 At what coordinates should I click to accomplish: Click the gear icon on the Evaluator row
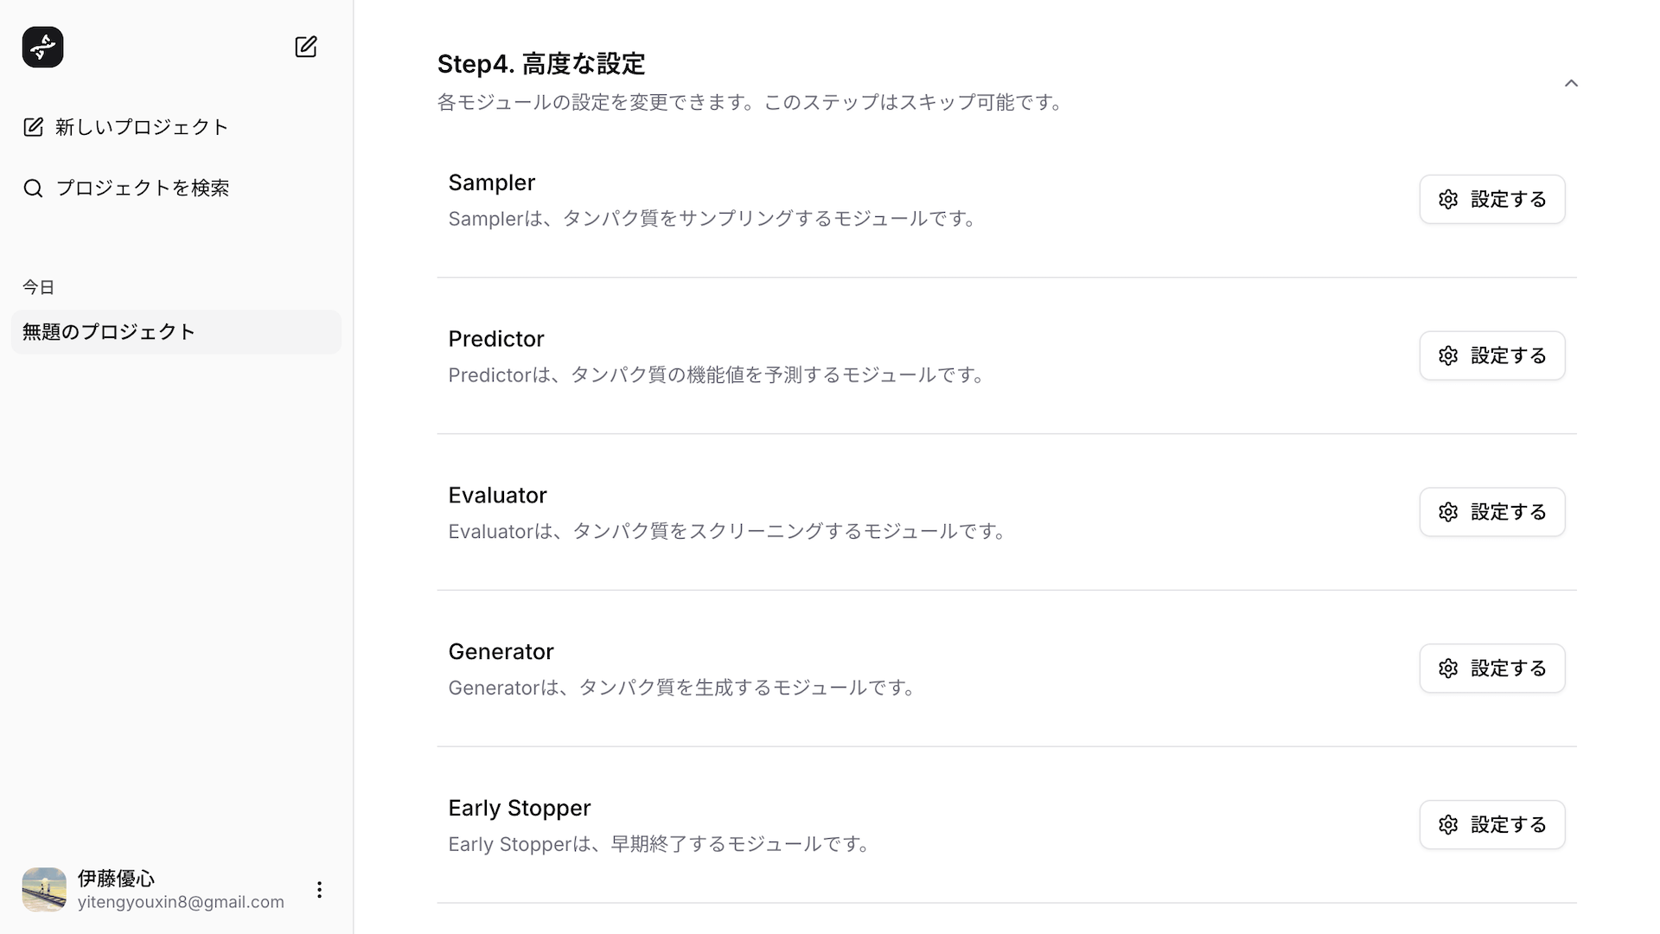coord(1449,512)
